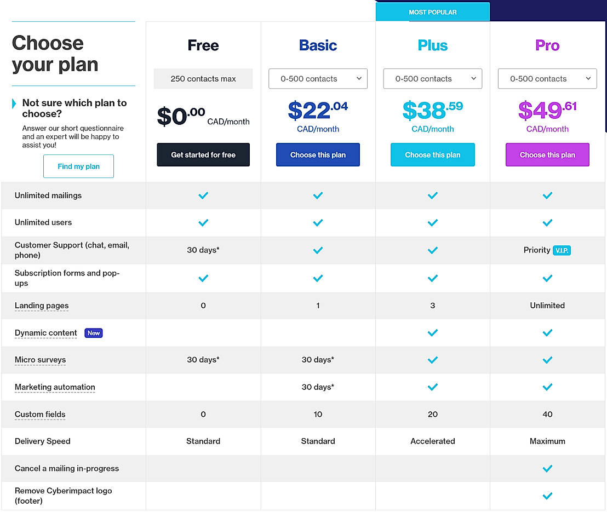
Task: Click the Landing pages feature label
Action: (42, 306)
